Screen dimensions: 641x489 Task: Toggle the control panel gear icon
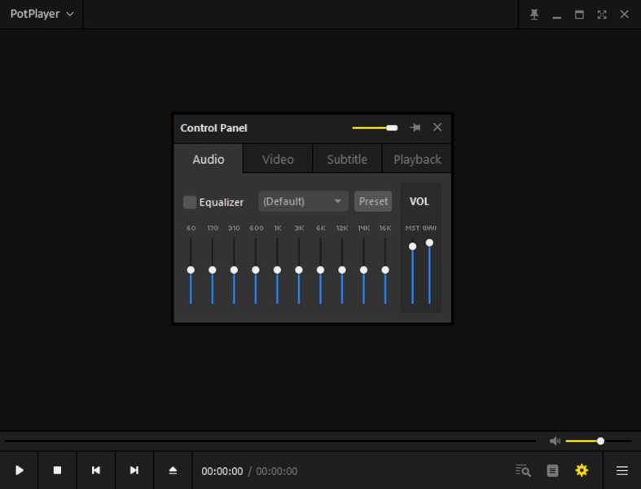coord(582,470)
